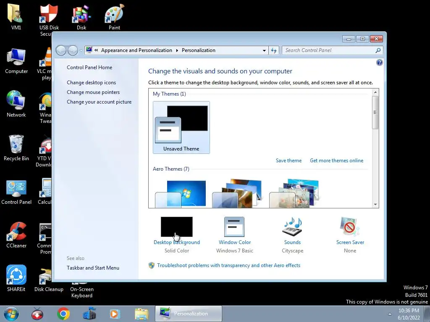Select the Characters Aero theme thumbnail
The height and width of the screenshot is (322, 430).
pyautogui.click(x=294, y=194)
